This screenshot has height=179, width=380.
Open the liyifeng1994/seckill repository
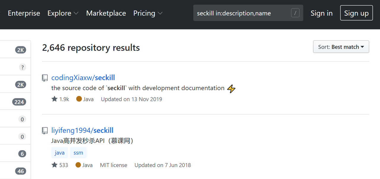pyautogui.click(x=82, y=130)
